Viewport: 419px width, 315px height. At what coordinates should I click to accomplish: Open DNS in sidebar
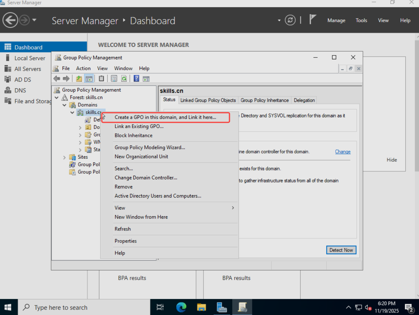pyautogui.click(x=20, y=90)
